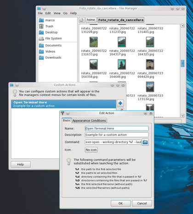Open the command file browse icon

click(x=145, y=142)
